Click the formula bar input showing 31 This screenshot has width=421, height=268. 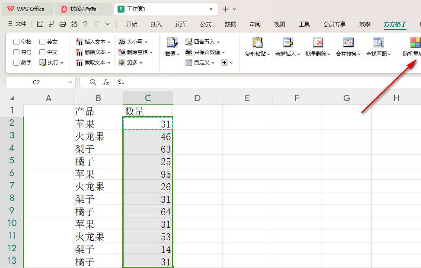click(259, 82)
